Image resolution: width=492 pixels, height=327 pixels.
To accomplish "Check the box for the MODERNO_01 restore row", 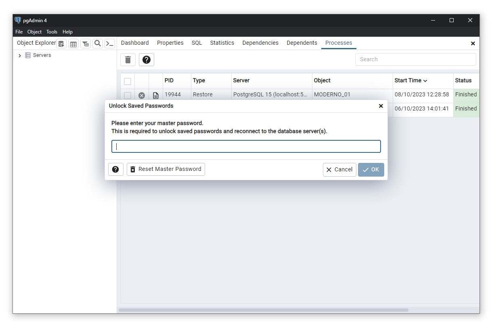I will (x=128, y=96).
